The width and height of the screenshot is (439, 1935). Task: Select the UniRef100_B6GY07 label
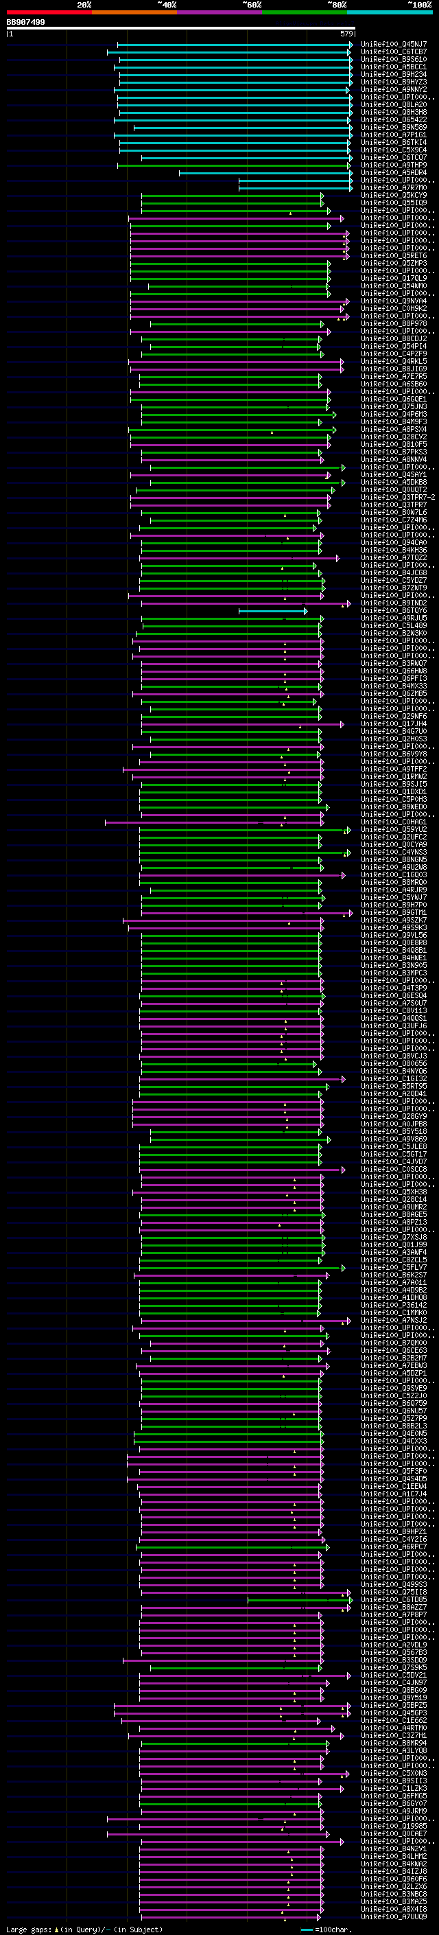[394, 1803]
